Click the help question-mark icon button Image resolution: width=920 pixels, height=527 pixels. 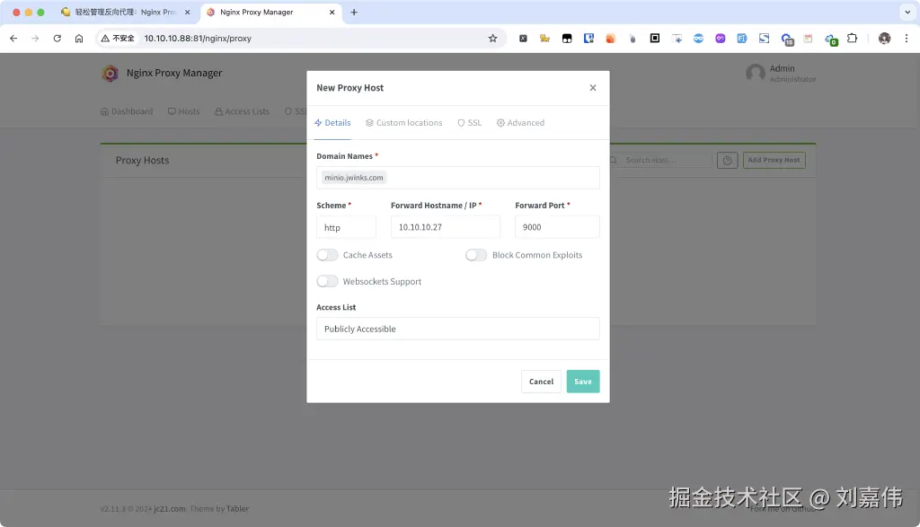point(727,160)
